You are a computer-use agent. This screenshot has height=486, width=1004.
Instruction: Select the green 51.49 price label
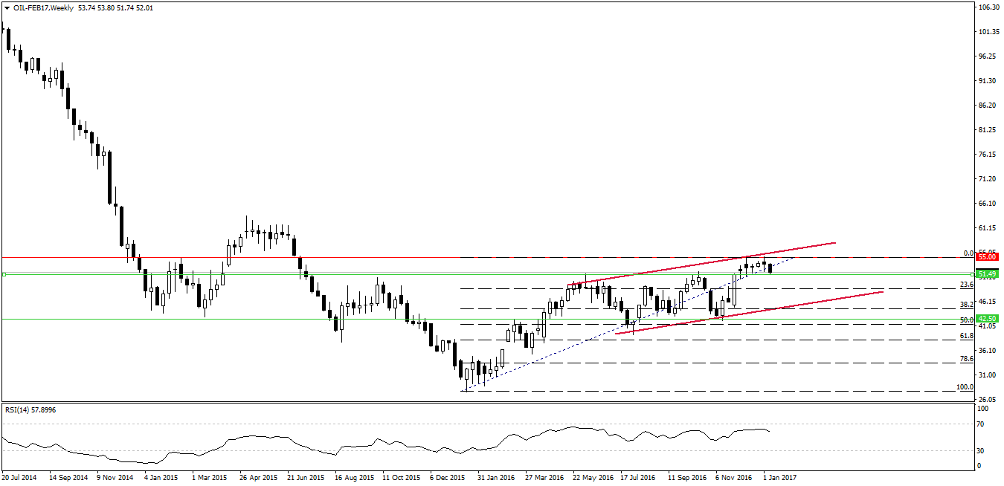[x=986, y=274]
